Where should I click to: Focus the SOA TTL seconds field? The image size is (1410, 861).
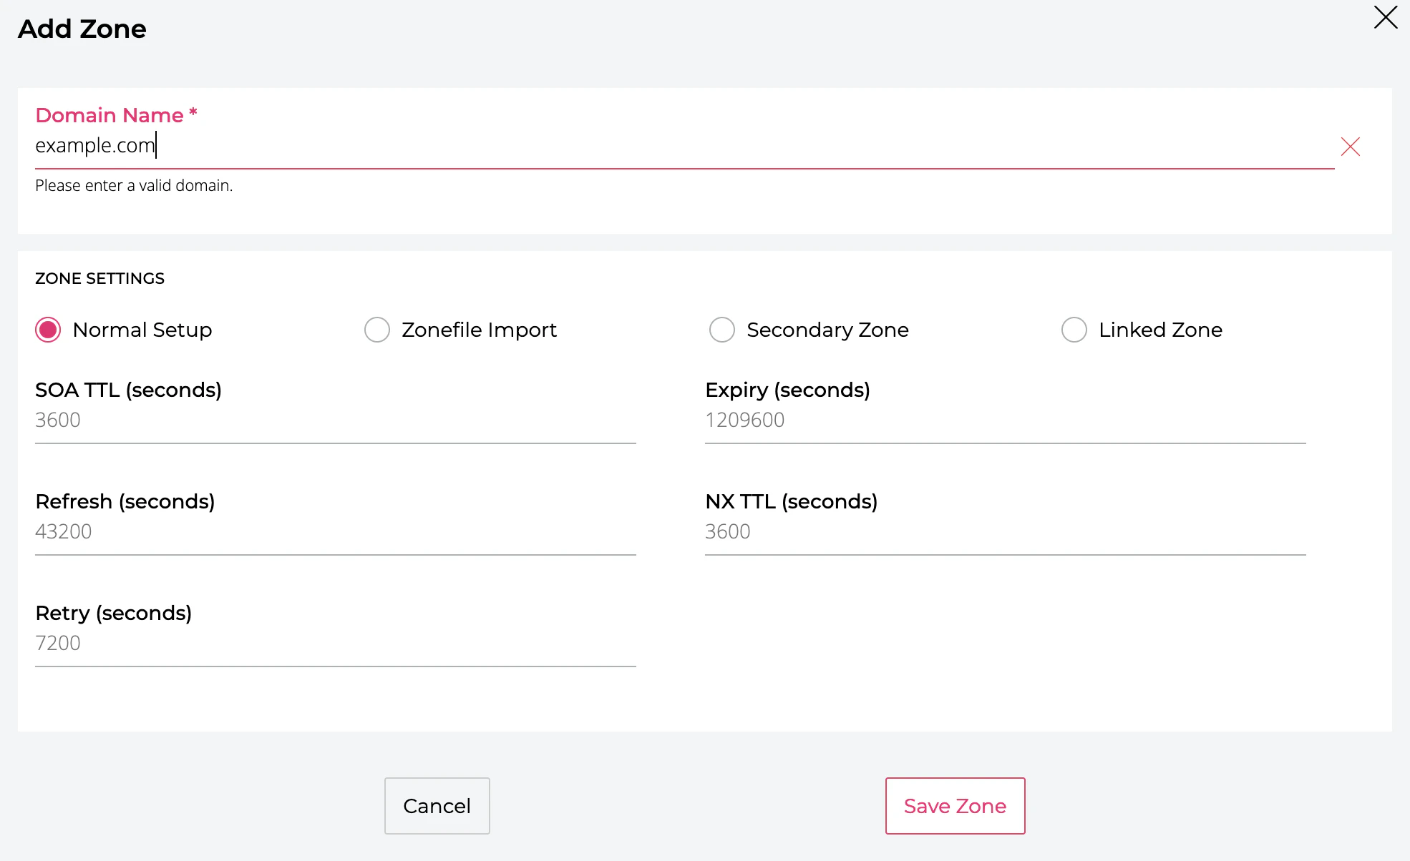coord(335,420)
